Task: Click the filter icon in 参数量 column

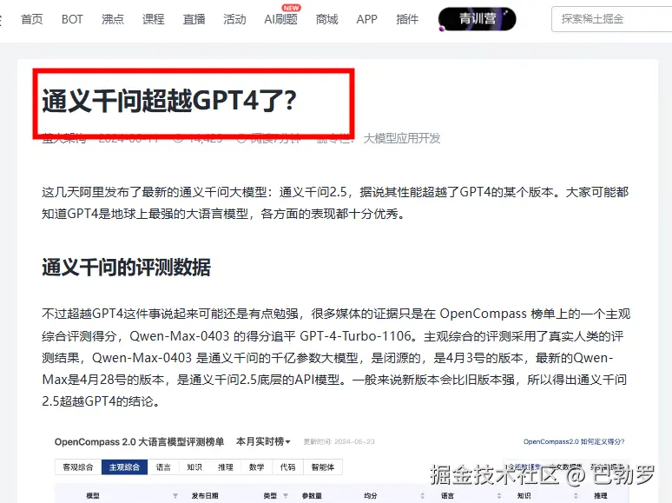Action: (x=345, y=496)
